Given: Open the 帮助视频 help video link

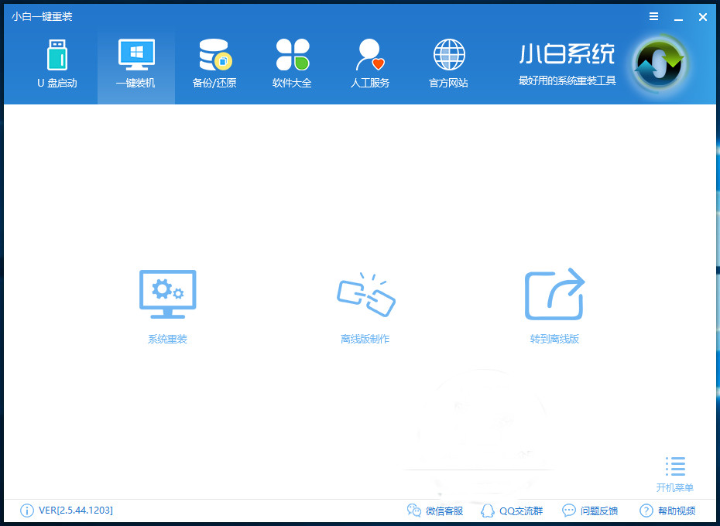Looking at the screenshot, I should point(667,511).
